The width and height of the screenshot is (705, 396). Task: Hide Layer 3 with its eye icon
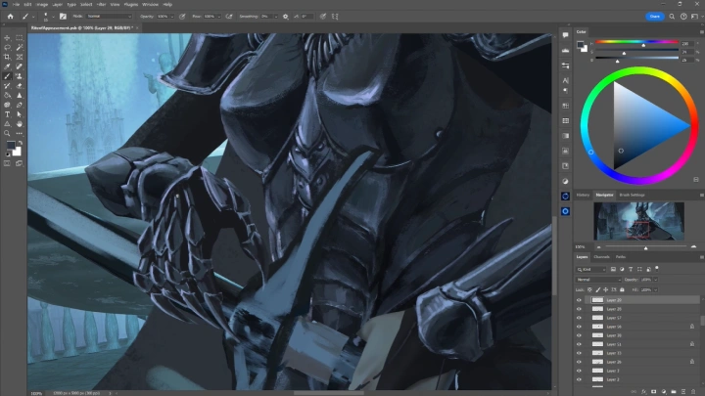[x=579, y=371]
